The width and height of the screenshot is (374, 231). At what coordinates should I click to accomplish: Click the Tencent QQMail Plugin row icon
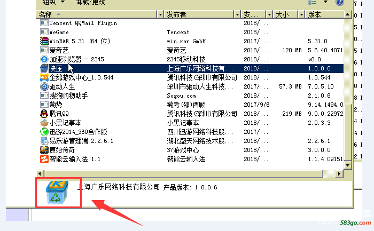coord(44,23)
